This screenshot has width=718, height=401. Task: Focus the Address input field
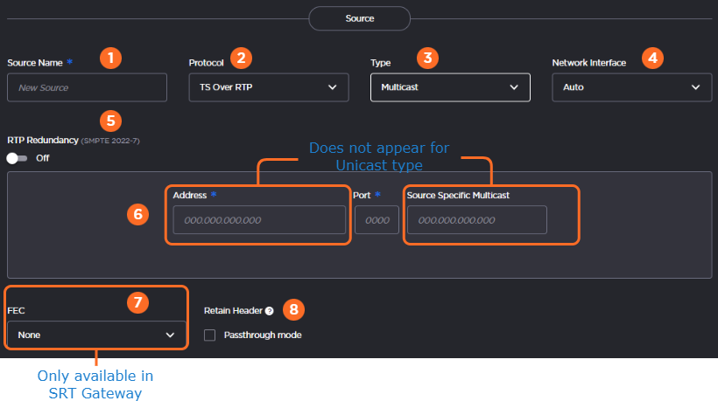point(259,220)
